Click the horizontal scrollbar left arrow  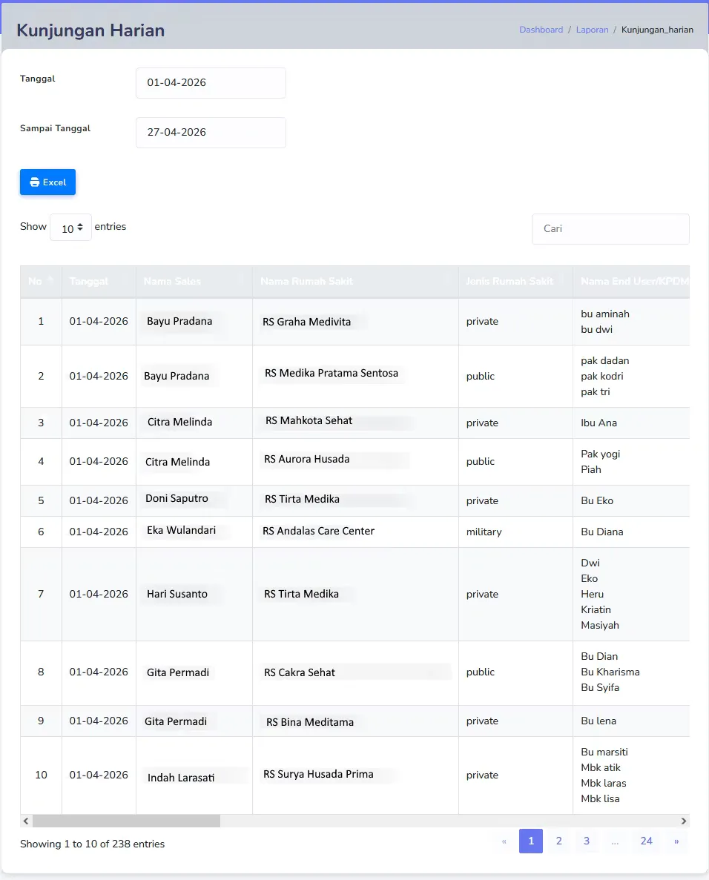pos(26,821)
